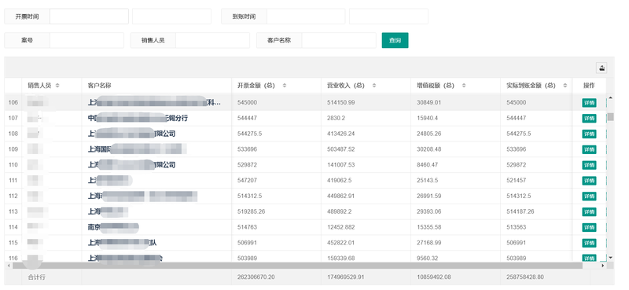Click into the 案号 input box
The height and width of the screenshot is (290, 629).
(x=86, y=40)
